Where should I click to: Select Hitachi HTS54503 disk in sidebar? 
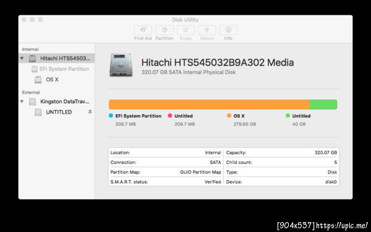57,58
